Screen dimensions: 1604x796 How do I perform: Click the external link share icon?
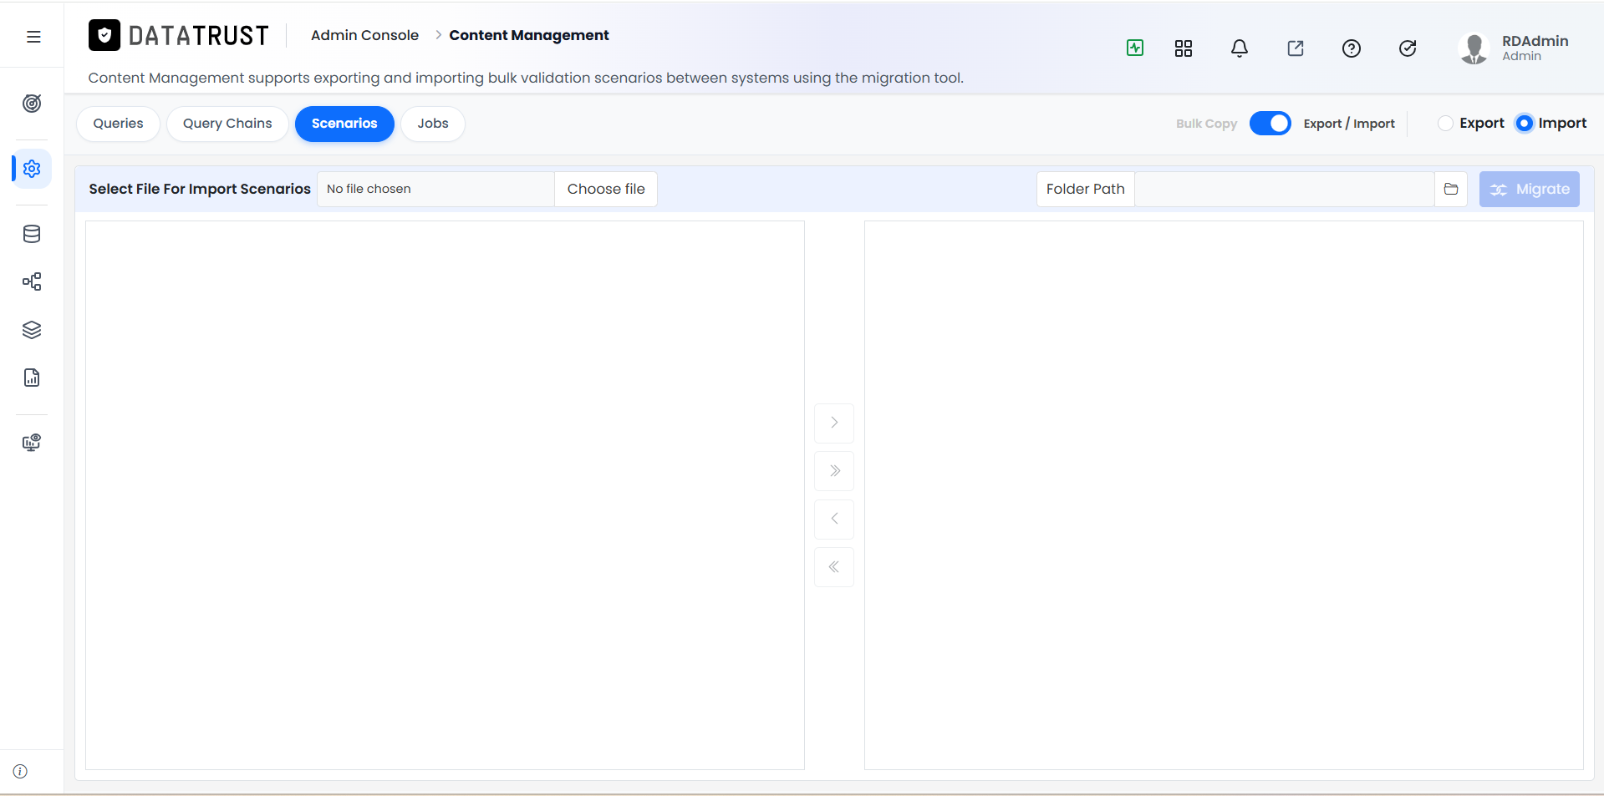point(1296,48)
